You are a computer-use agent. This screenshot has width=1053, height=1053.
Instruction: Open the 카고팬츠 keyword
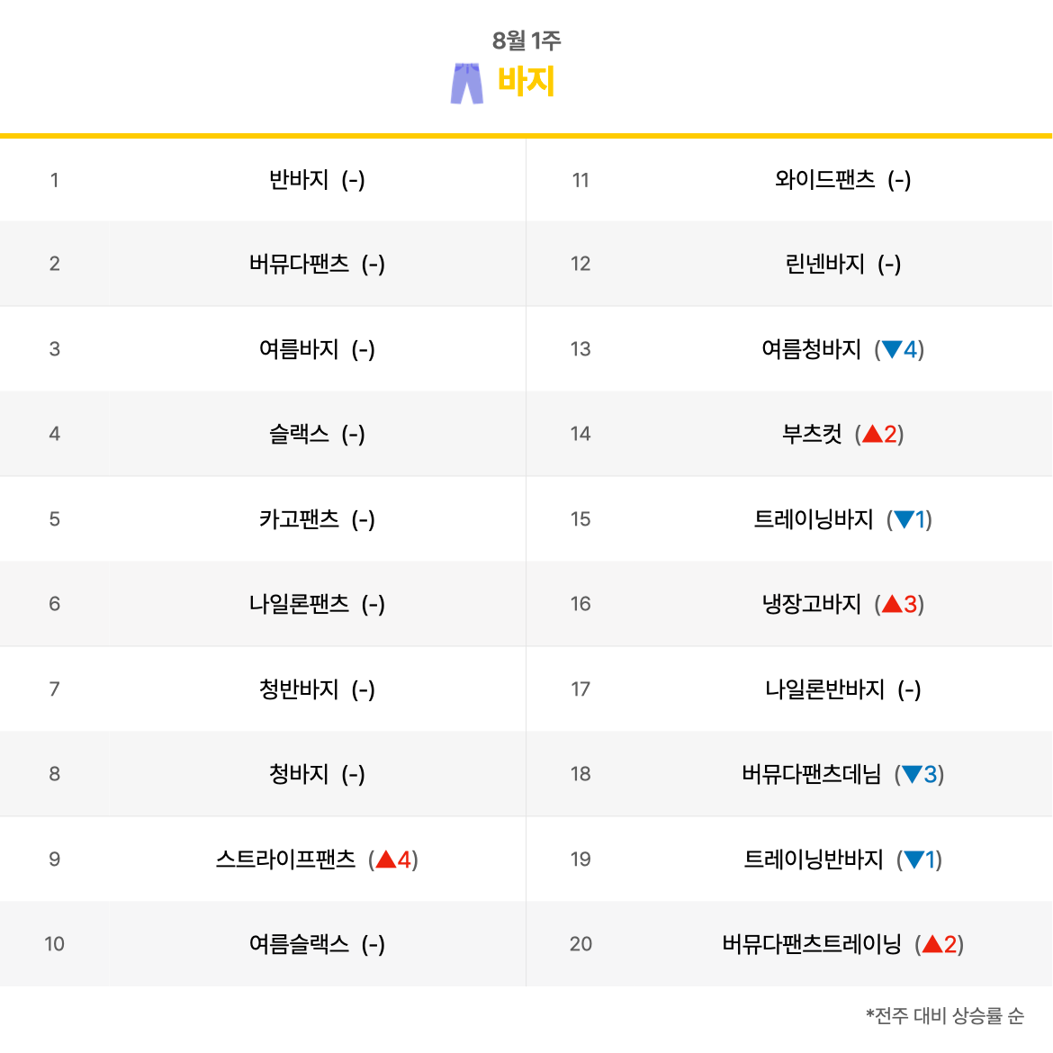click(299, 519)
